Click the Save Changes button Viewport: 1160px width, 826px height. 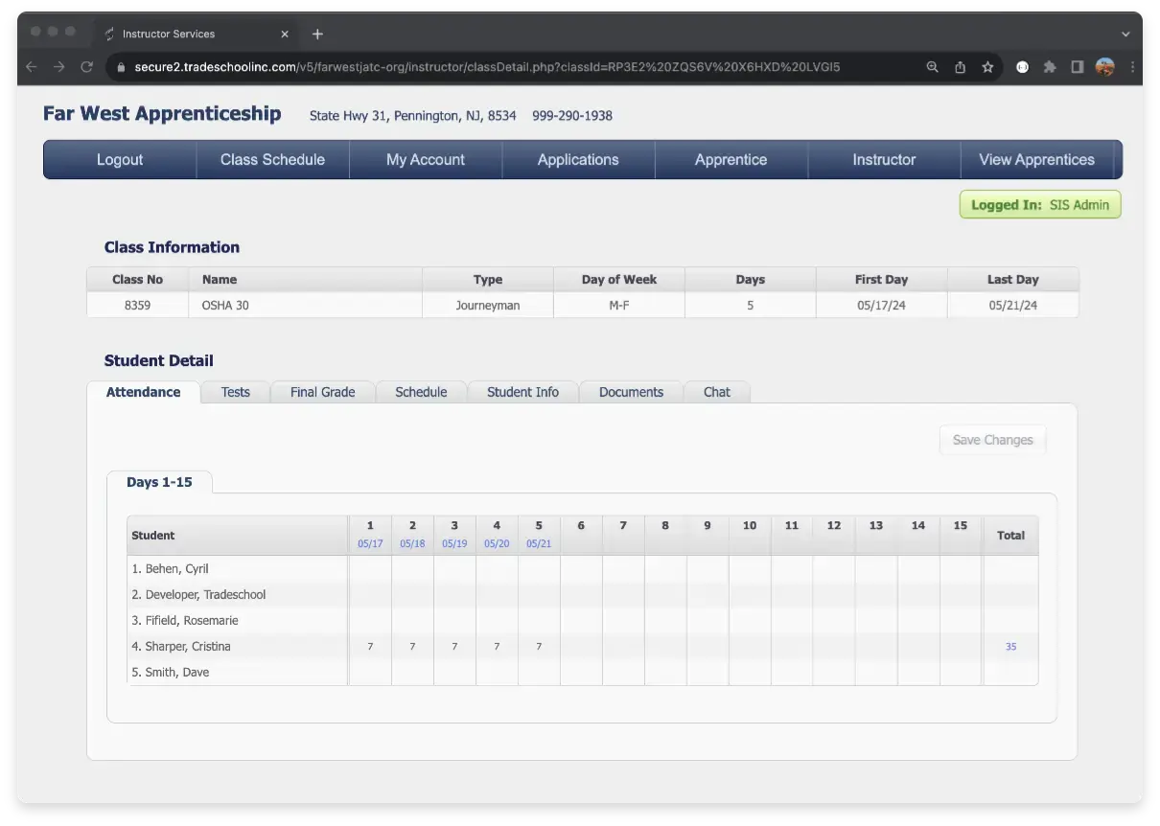pos(992,439)
